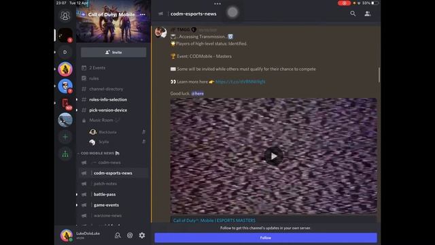Click the Call of Duty: Mobile server name

tap(111, 14)
